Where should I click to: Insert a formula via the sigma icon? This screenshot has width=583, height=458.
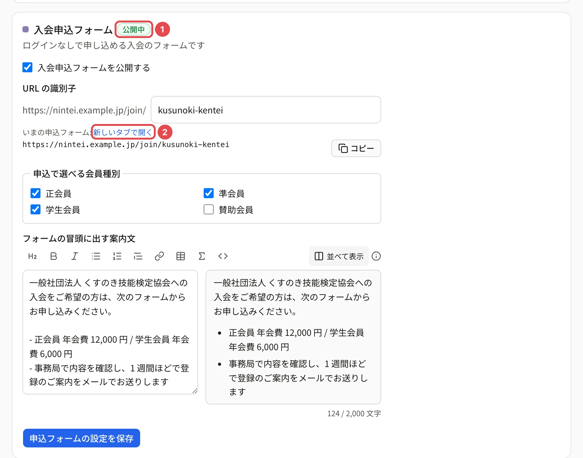coord(202,256)
